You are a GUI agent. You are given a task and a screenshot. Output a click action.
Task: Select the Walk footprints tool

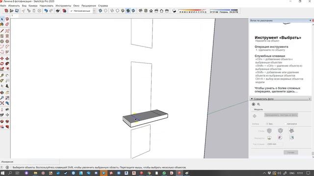click(2, 115)
